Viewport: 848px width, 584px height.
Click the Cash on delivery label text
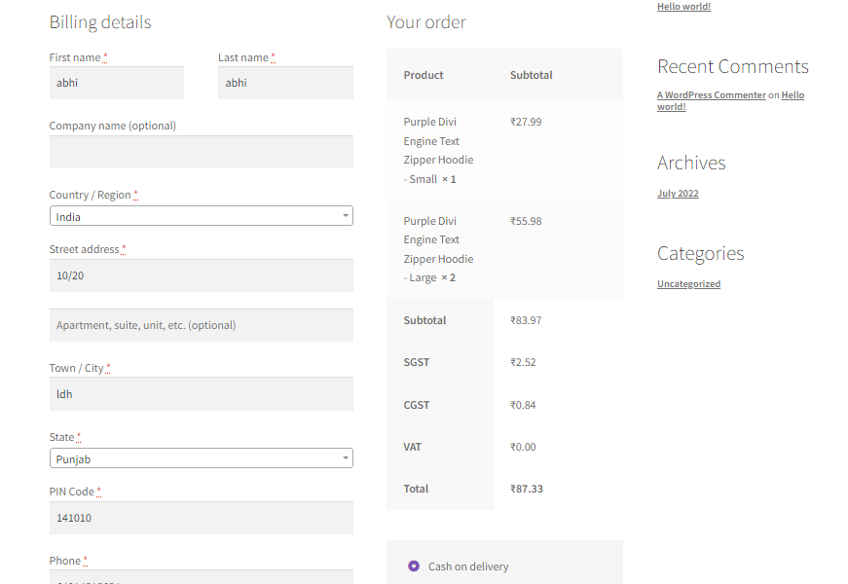click(x=468, y=566)
